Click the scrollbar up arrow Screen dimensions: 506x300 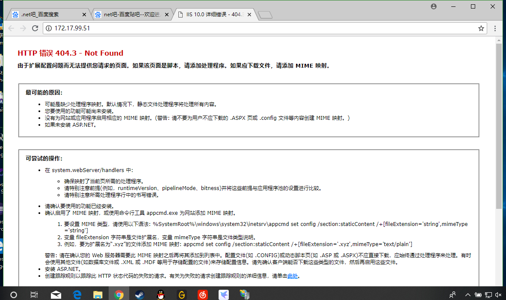[x=499, y=40]
